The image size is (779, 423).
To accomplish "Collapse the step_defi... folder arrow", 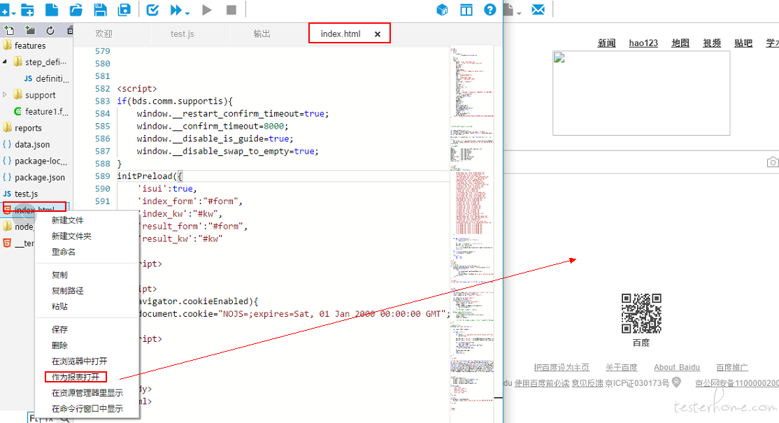I will 5,62.
